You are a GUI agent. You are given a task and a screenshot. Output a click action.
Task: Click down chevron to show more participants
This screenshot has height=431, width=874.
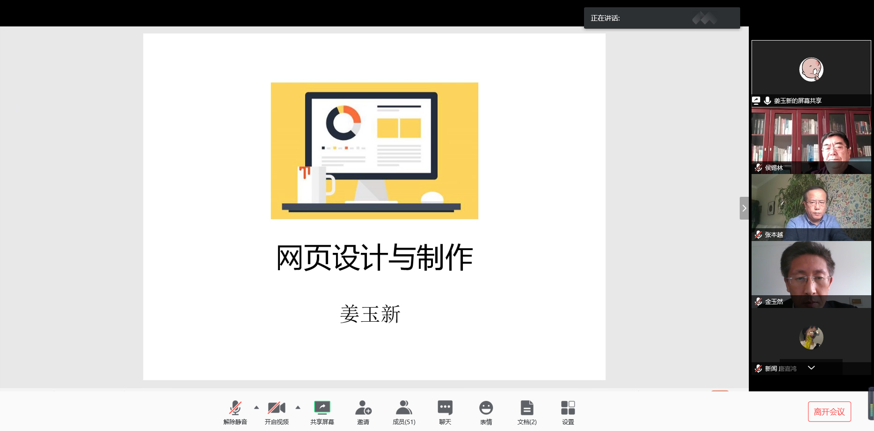tap(811, 368)
